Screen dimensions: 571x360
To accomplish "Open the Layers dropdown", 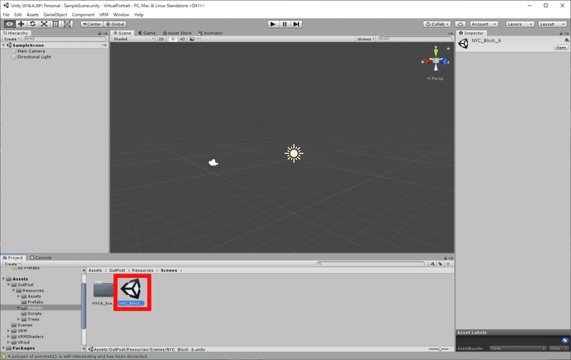I will (x=520, y=24).
